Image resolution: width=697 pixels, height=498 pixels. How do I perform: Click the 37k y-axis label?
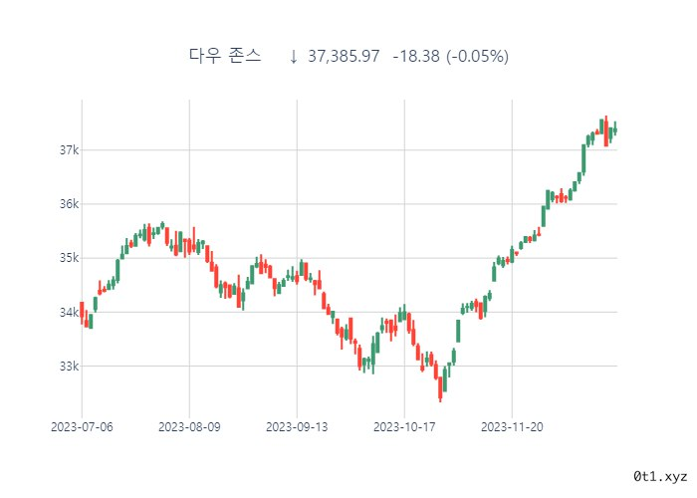point(69,150)
